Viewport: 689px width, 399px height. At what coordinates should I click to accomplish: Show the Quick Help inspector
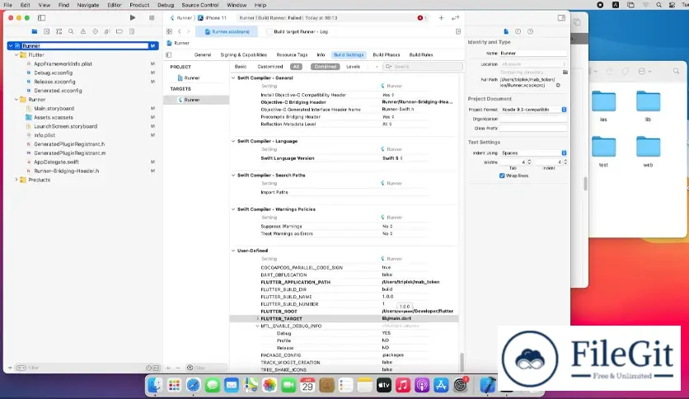pyautogui.click(x=531, y=31)
